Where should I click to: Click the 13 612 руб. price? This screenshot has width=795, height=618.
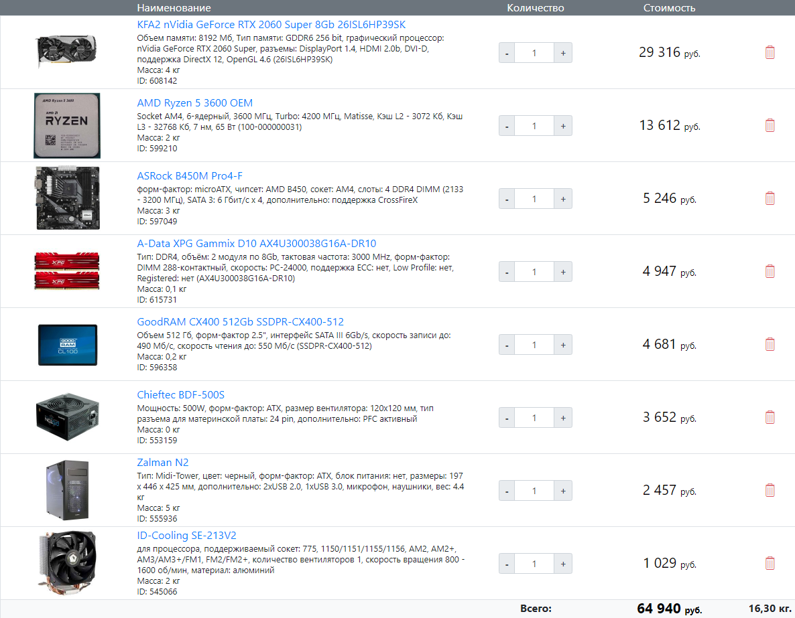click(x=669, y=125)
